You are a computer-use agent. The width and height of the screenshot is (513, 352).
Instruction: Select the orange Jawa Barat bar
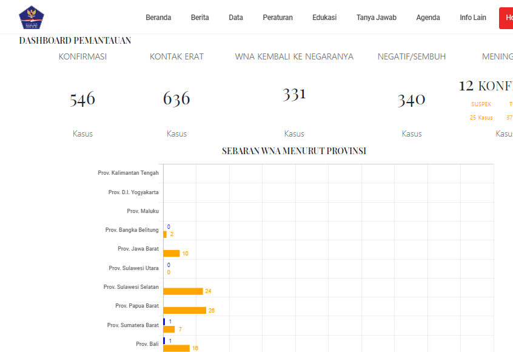coord(172,253)
